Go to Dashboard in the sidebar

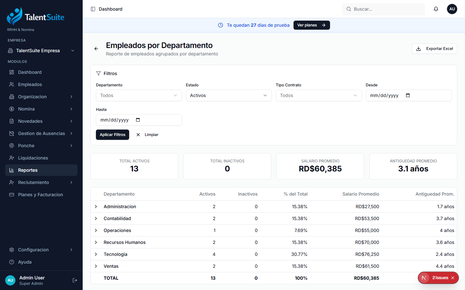point(41,72)
